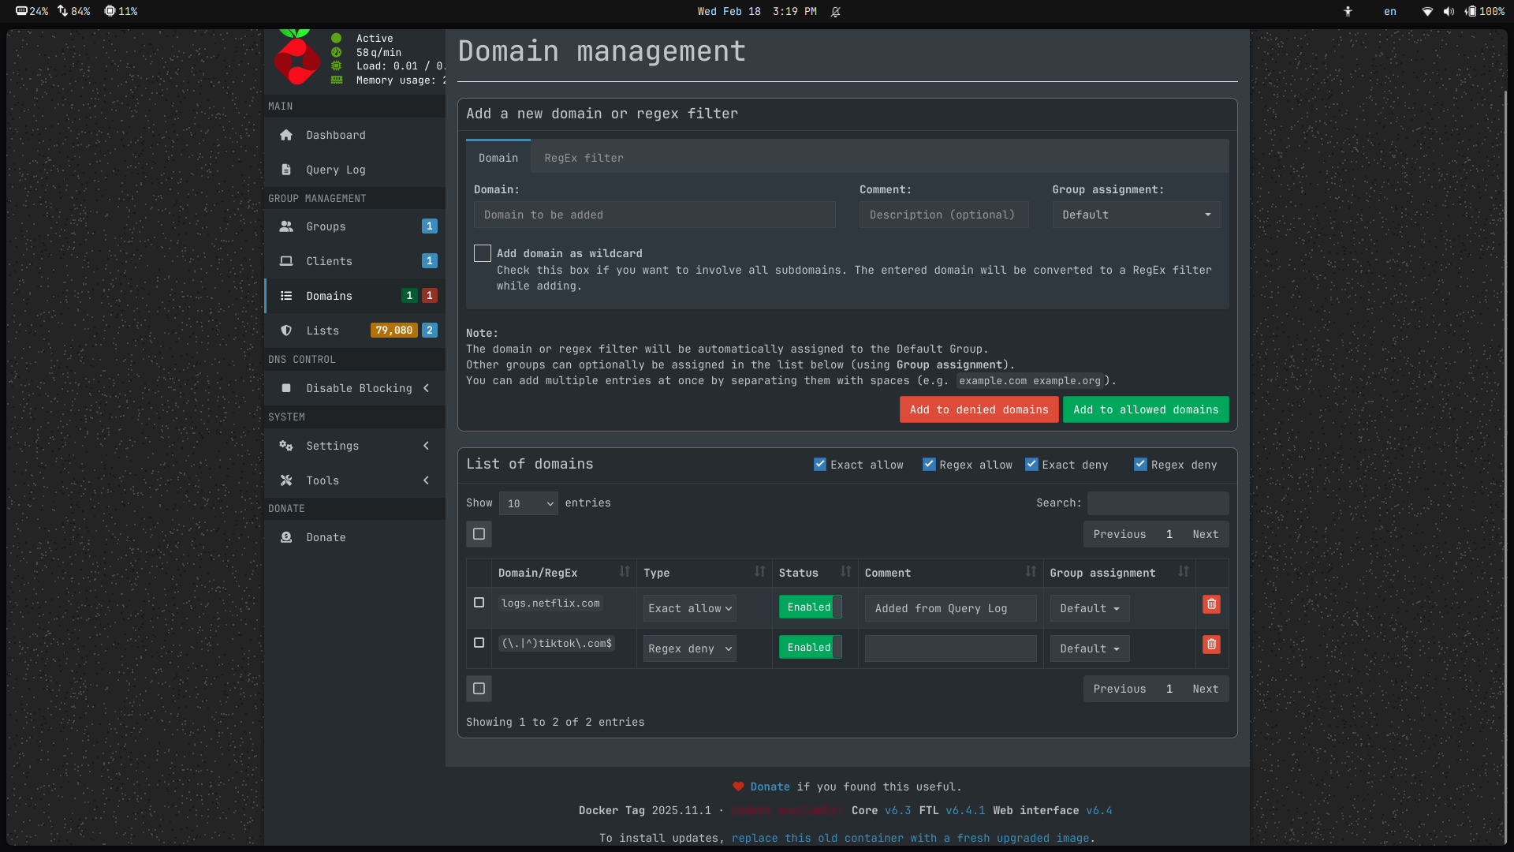Click the Donate link in footer
Image resolution: width=1514 pixels, height=852 pixels.
(x=770, y=787)
